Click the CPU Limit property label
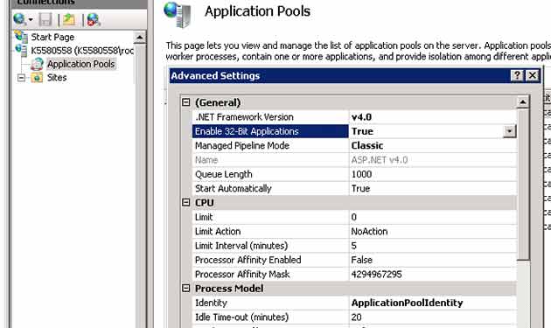The height and width of the screenshot is (328, 551). (204, 217)
